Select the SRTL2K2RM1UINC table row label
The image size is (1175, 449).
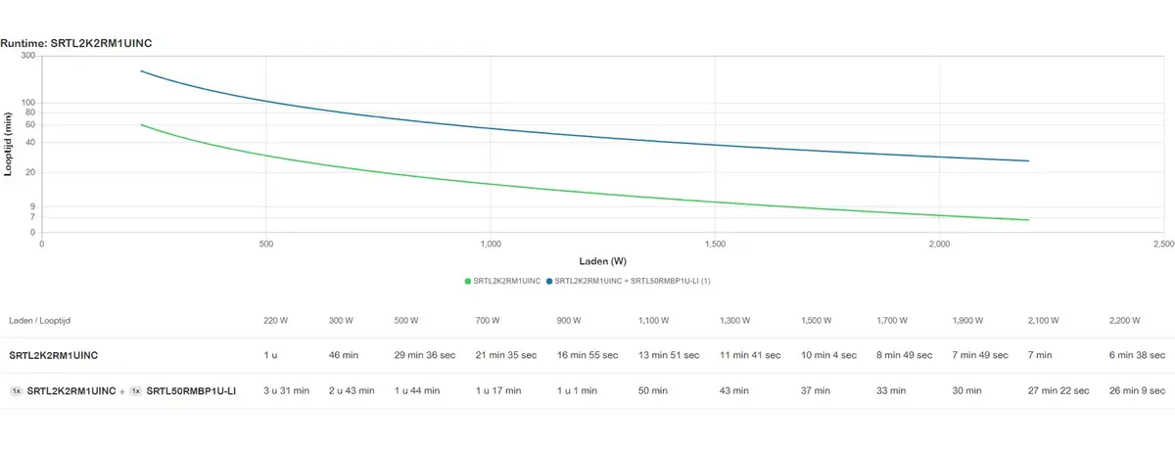coord(54,356)
